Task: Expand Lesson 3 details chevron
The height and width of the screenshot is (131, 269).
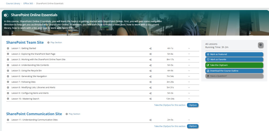Action: click(x=189, y=60)
